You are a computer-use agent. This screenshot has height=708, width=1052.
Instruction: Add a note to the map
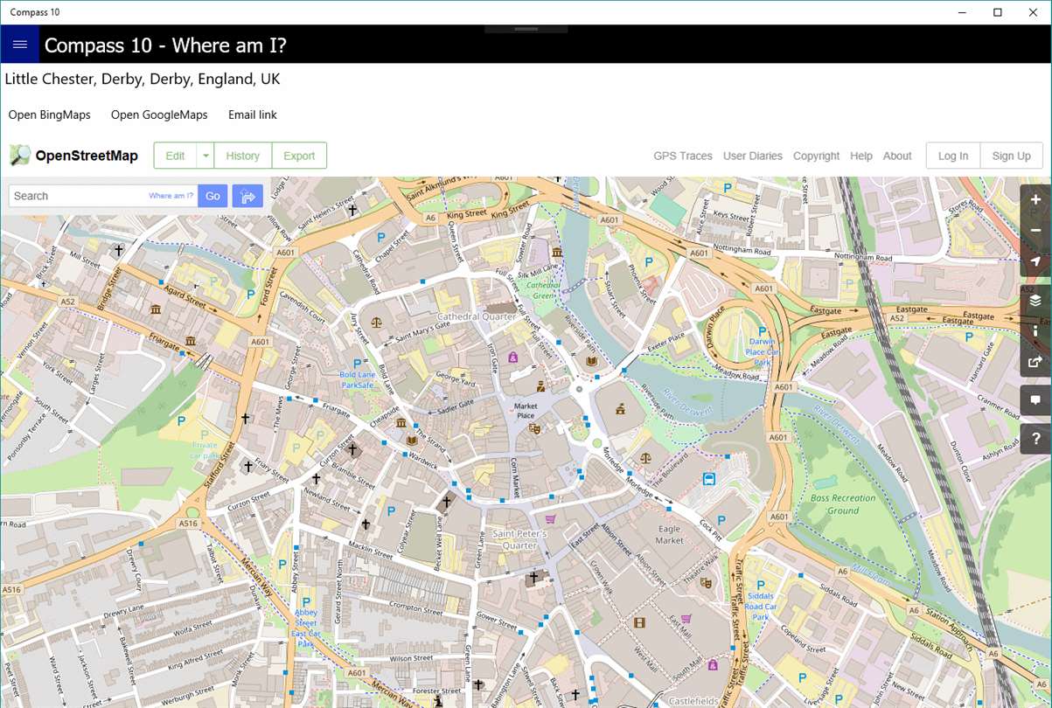tap(1035, 400)
